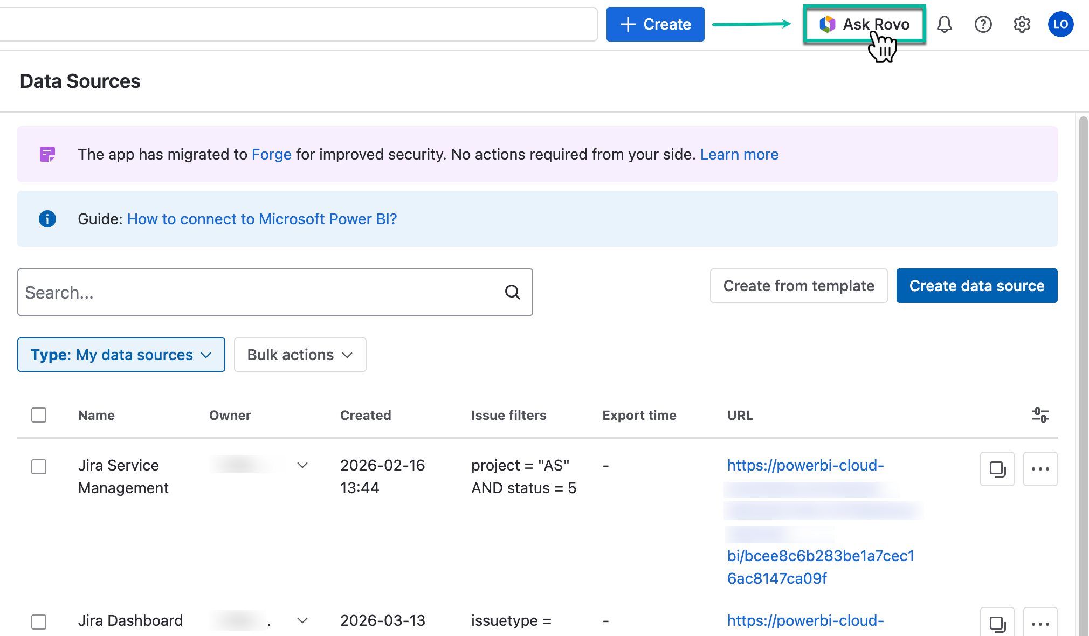
Task: Click the project = "AS" issue filter text
Action: coord(523,476)
